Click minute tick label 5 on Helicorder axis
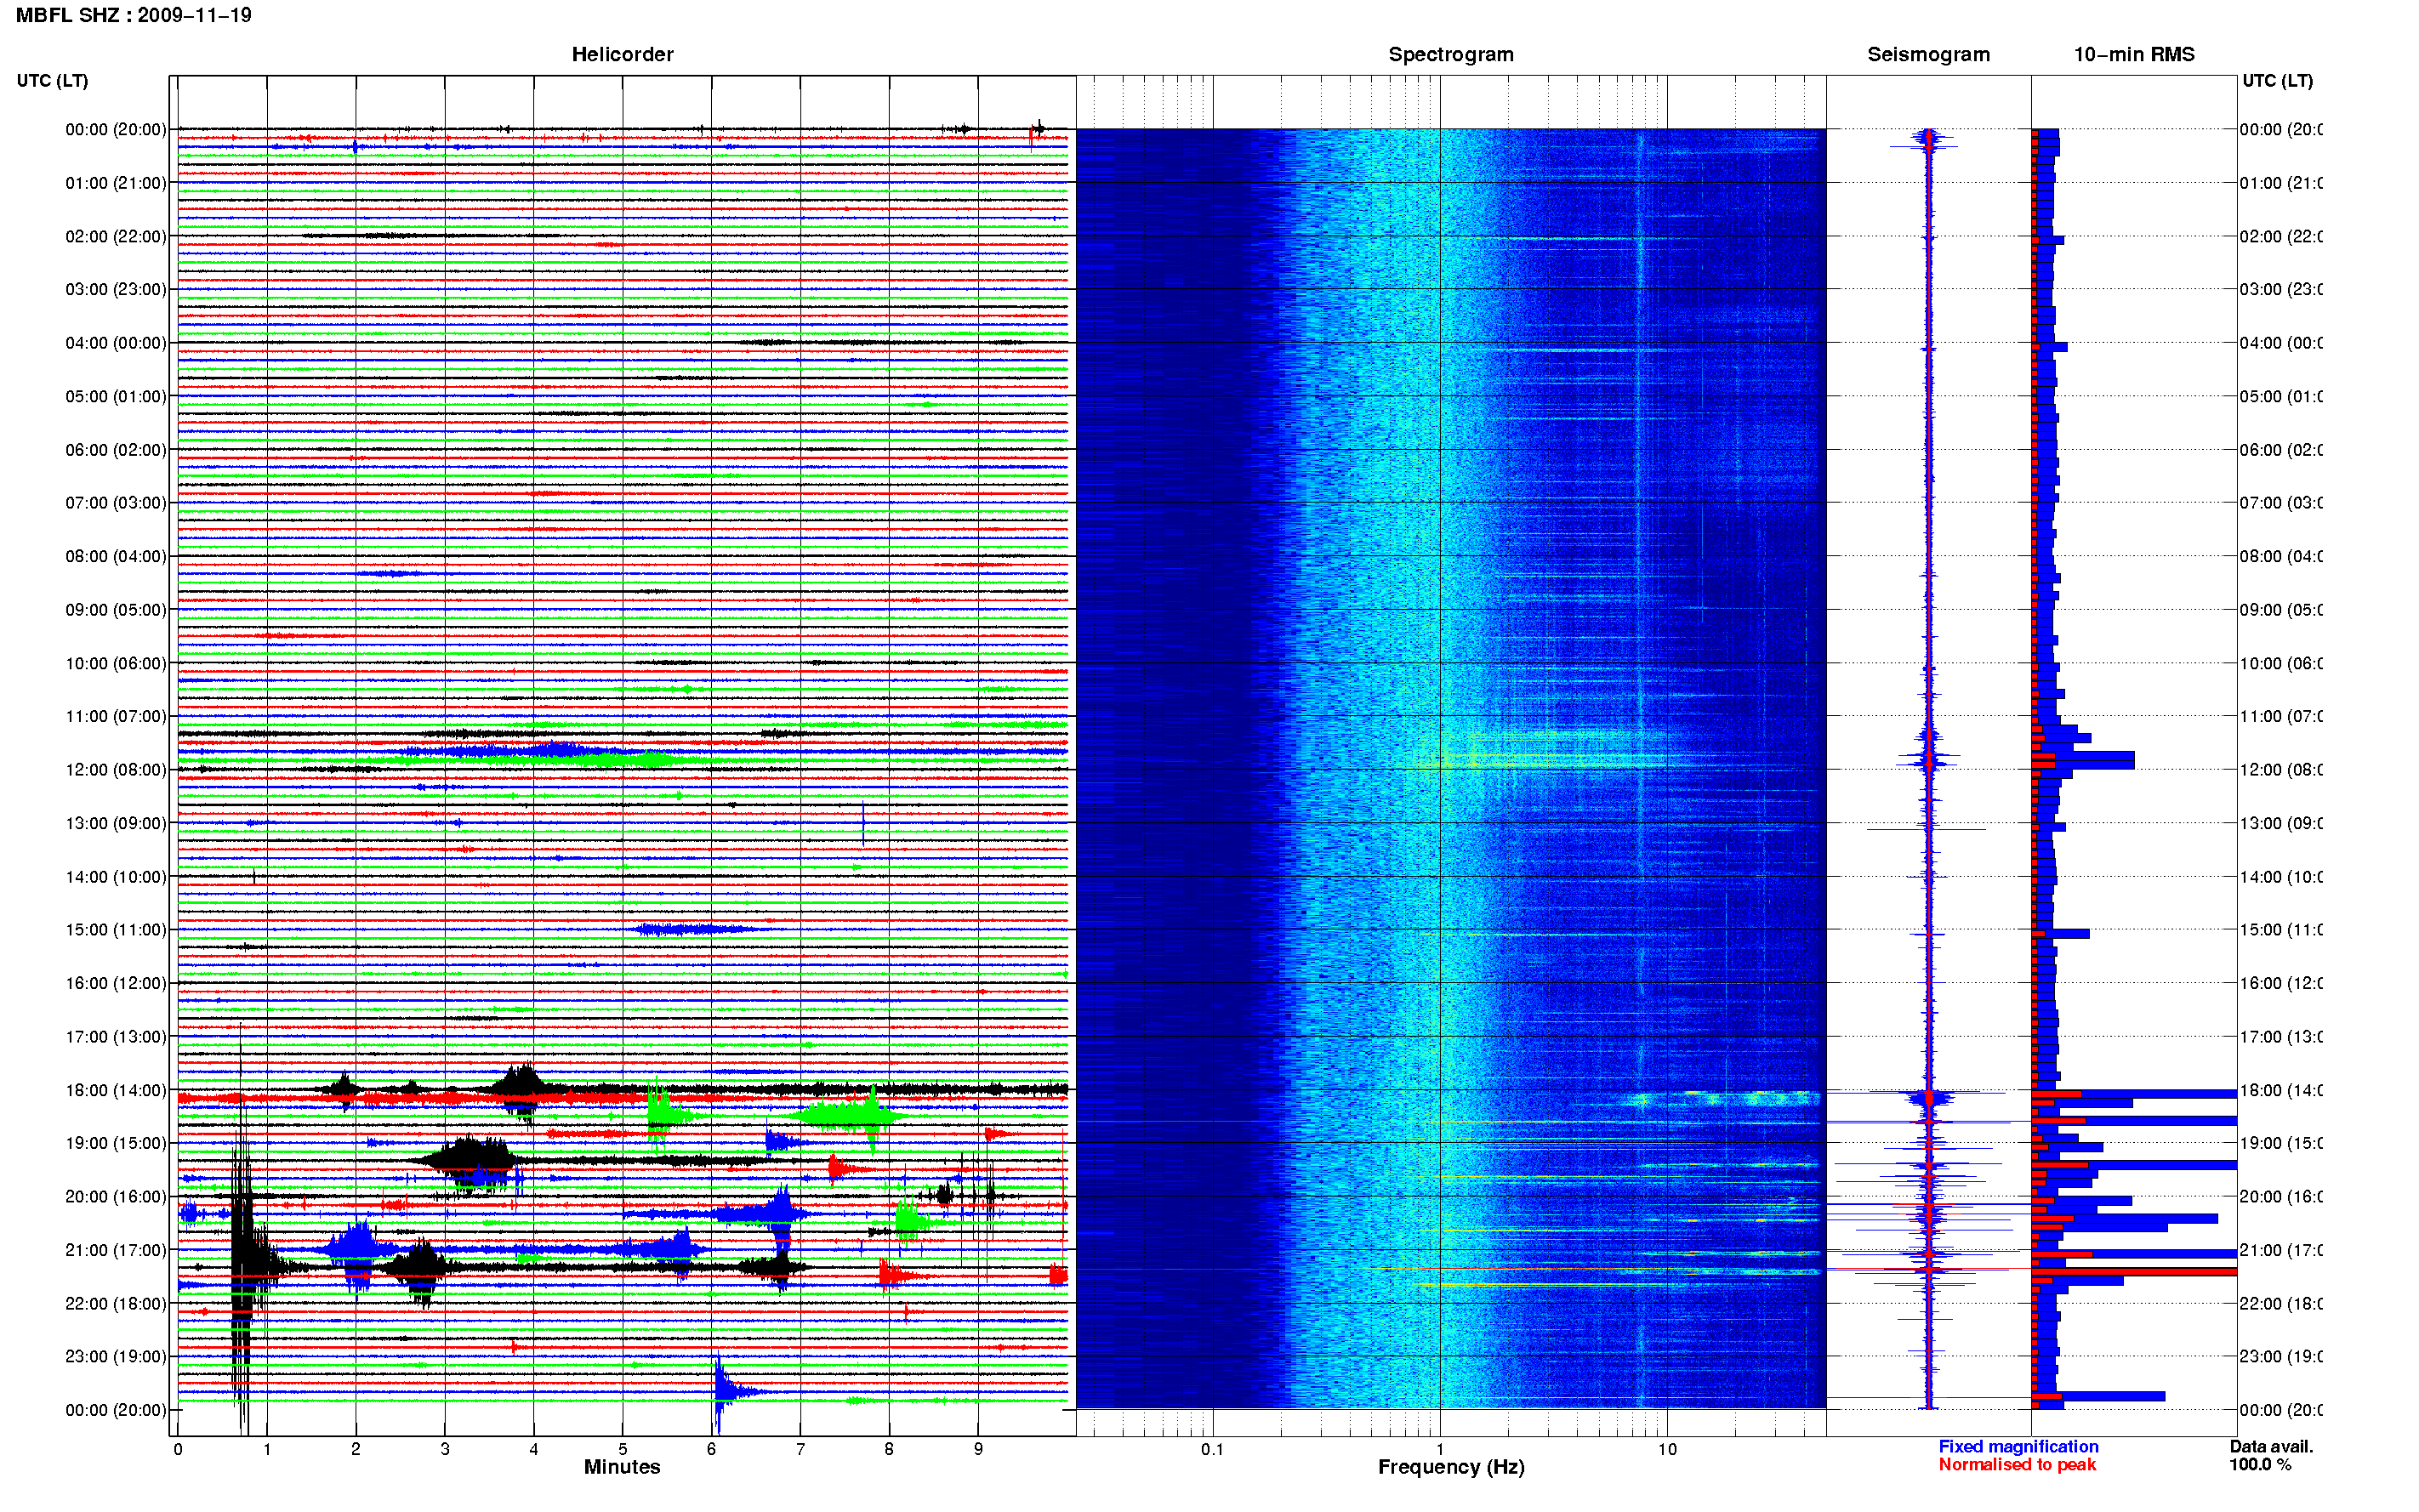Image resolution: width=2419 pixels, height=1512 pixels. 622,1449
